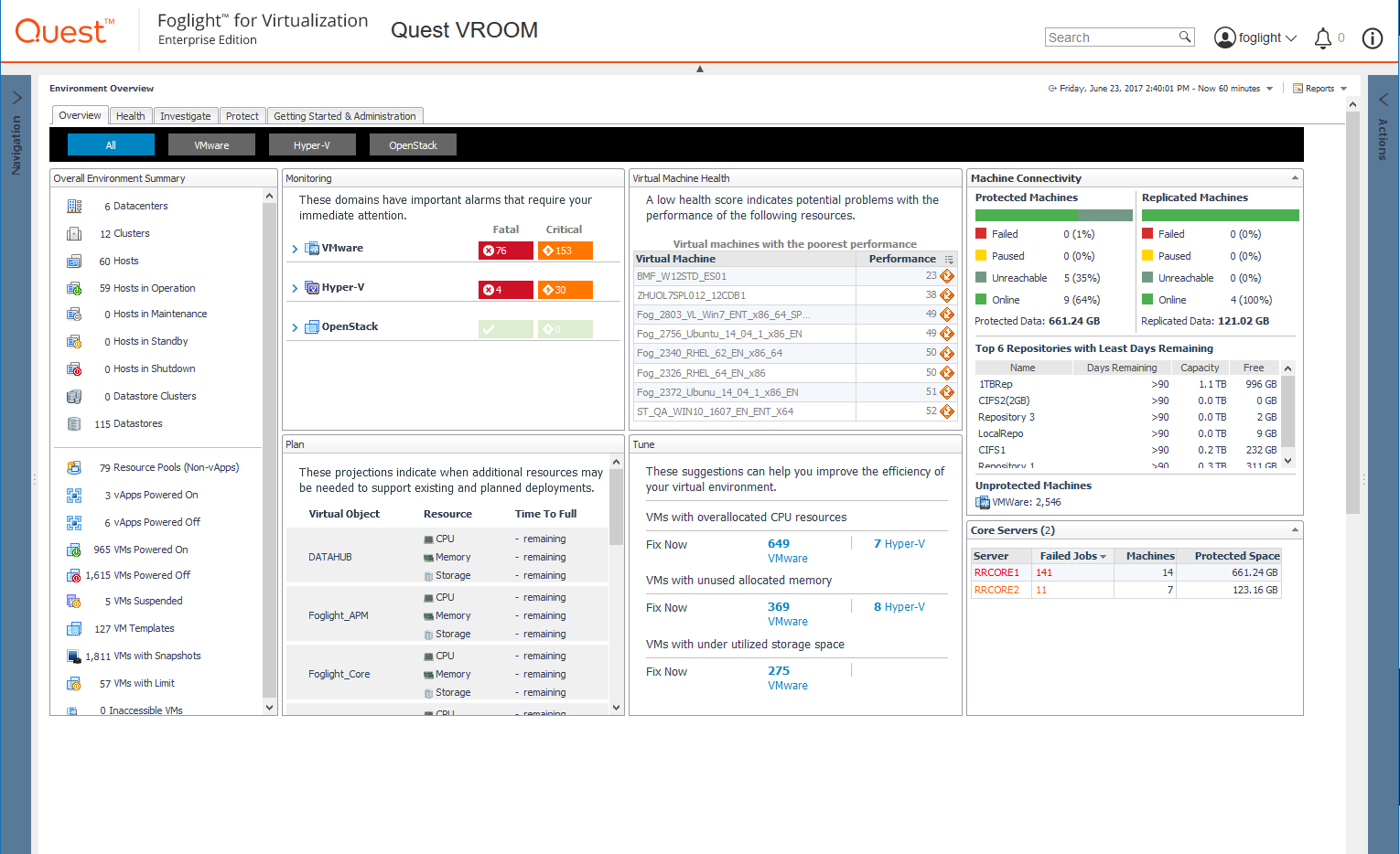
Task: Click the vApps Powered On icon
Action: coord(74,495)
